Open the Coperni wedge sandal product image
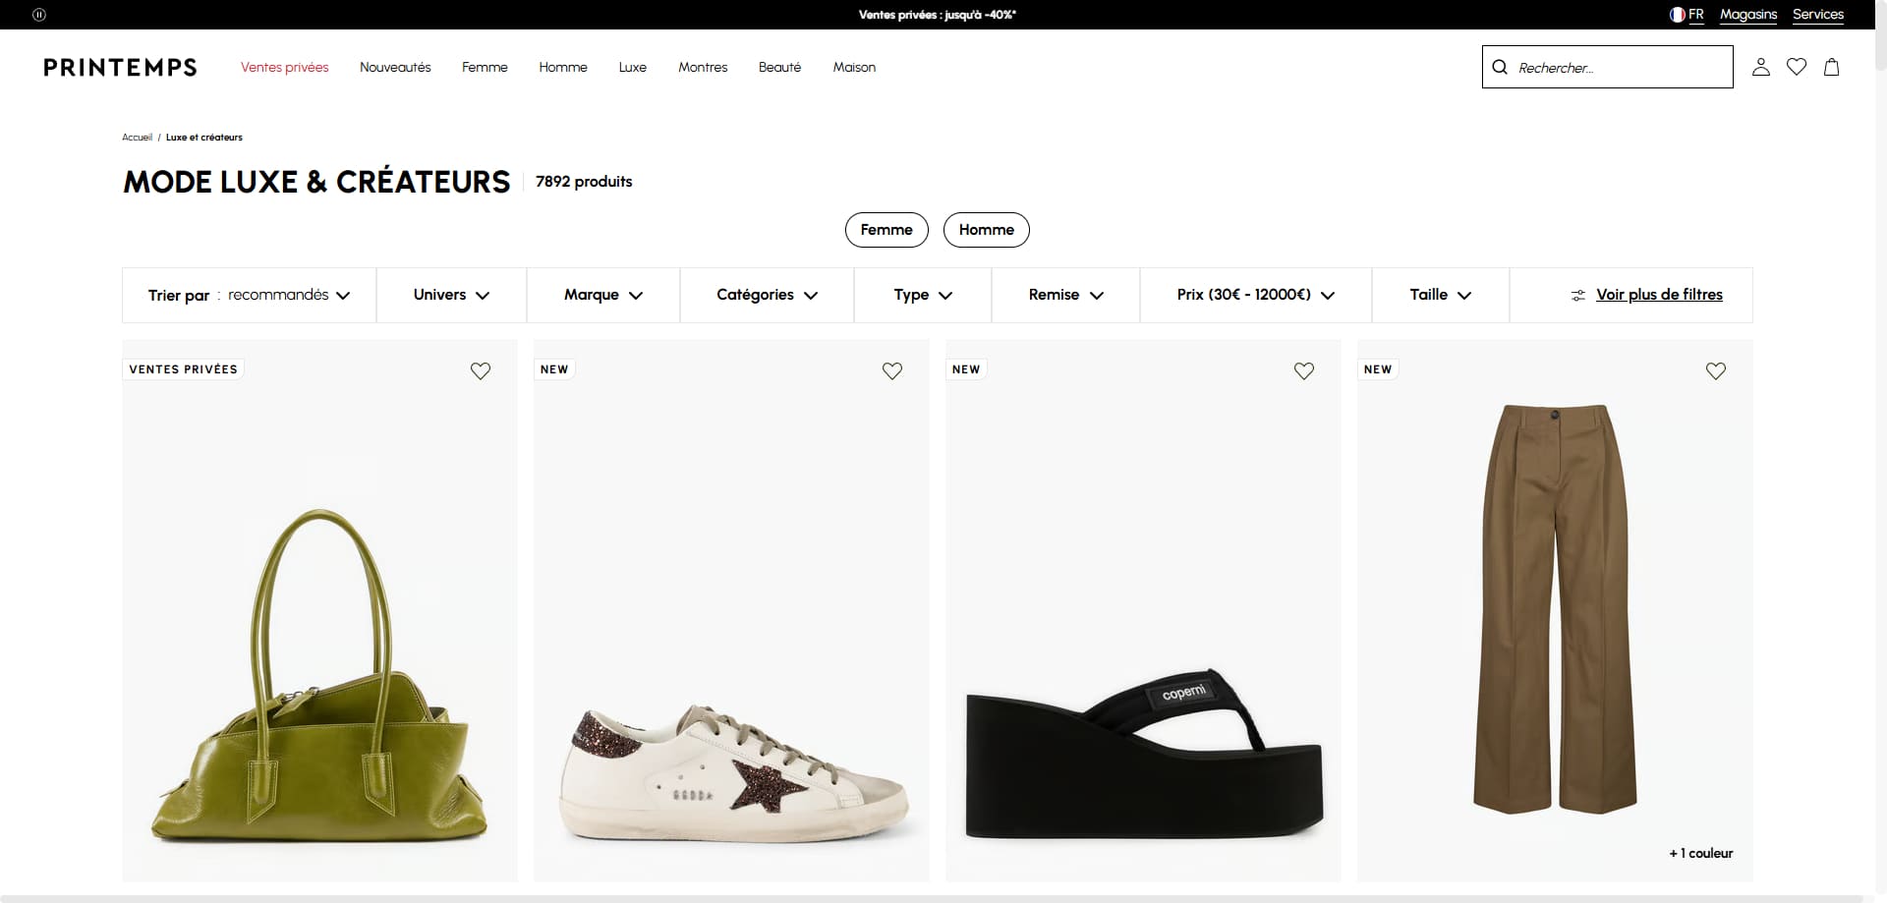This screenshot has width=1887, height=903. (x=1143, y=610)
